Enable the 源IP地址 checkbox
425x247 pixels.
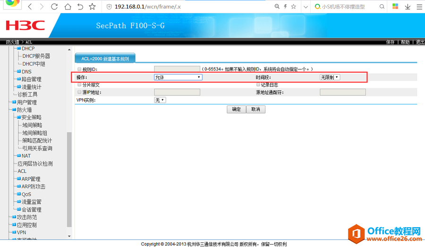point(79,92)
